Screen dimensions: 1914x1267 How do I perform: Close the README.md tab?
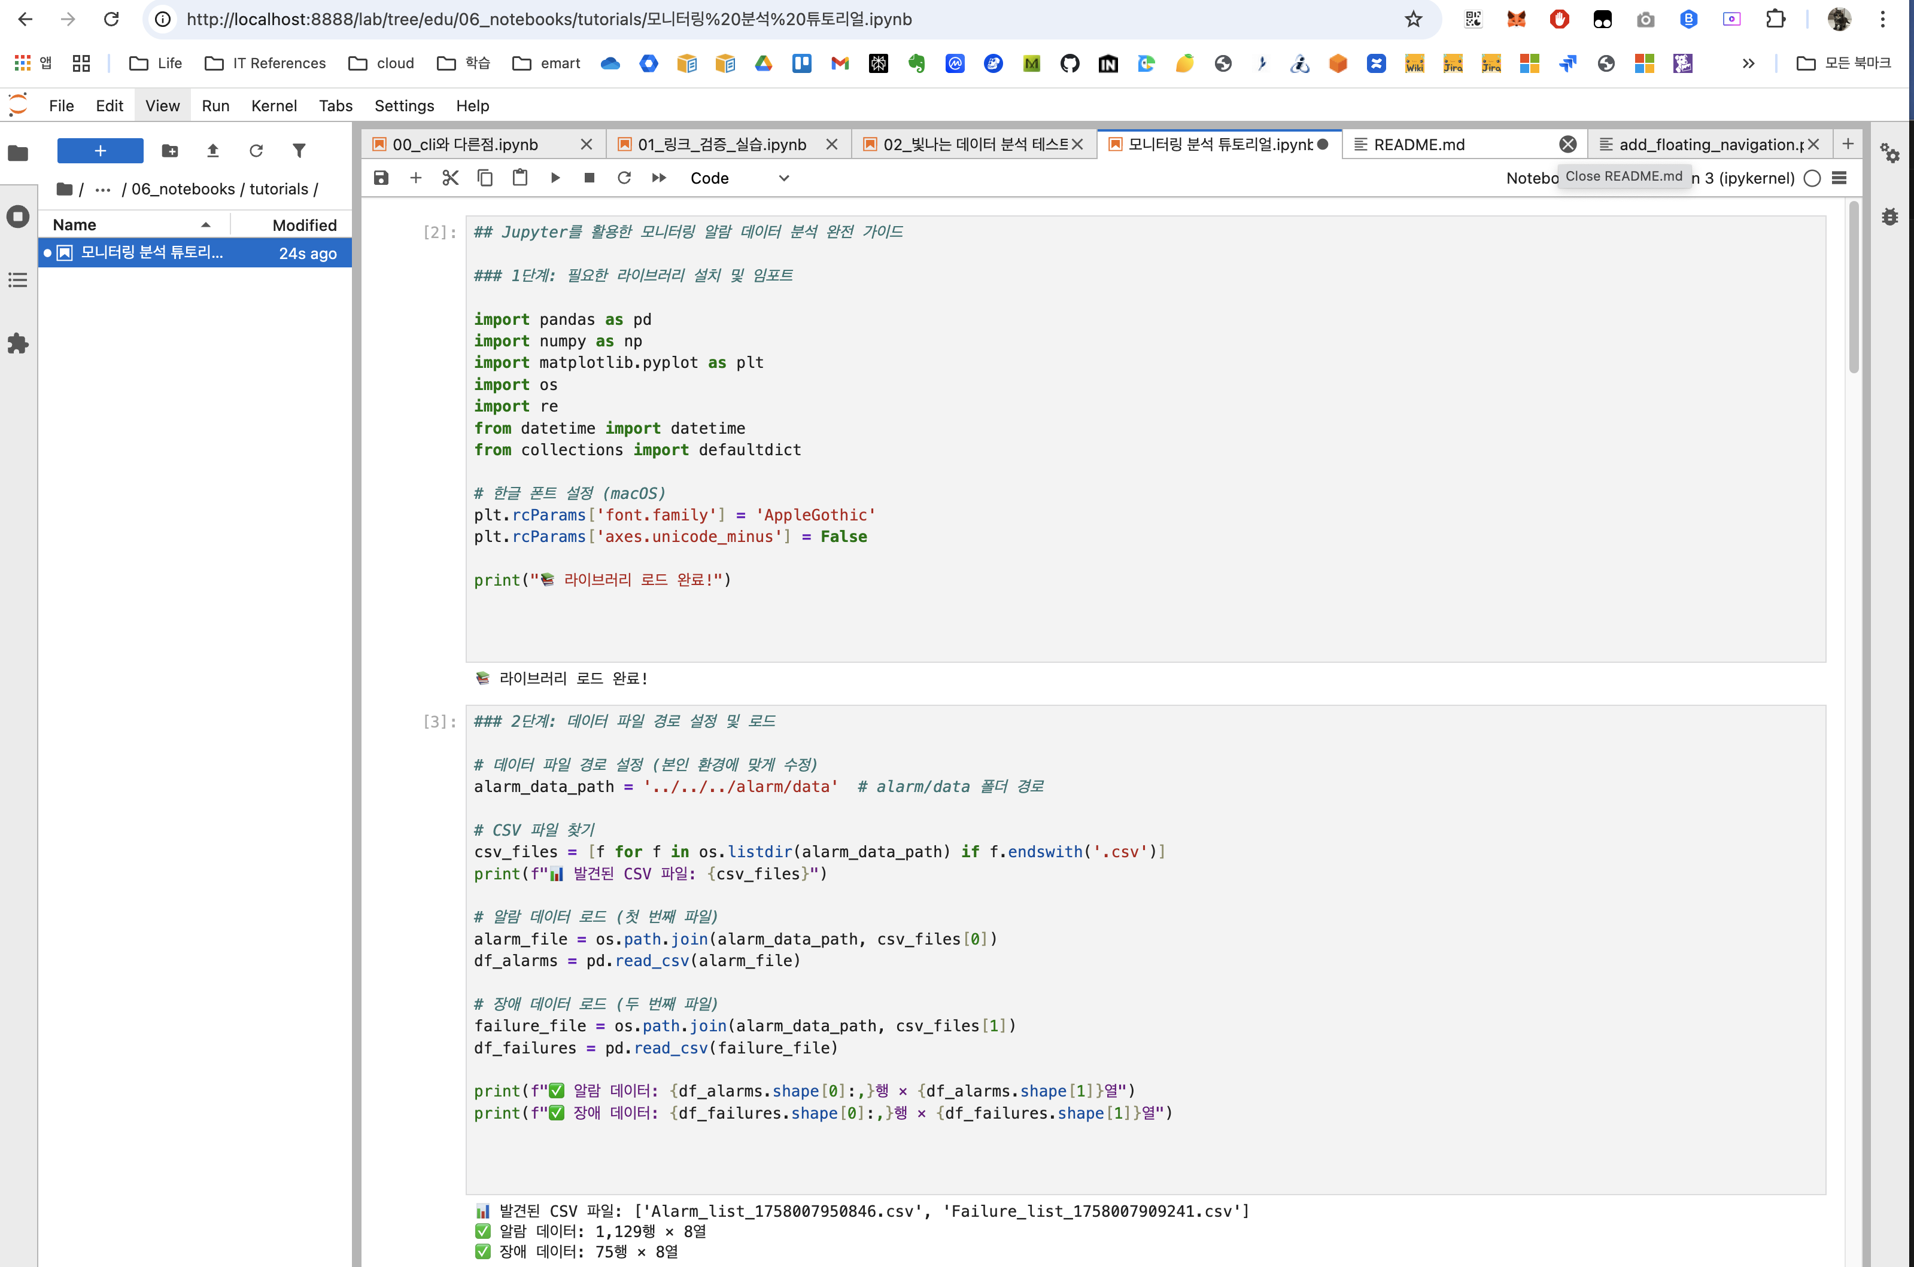coord(1568,145)
